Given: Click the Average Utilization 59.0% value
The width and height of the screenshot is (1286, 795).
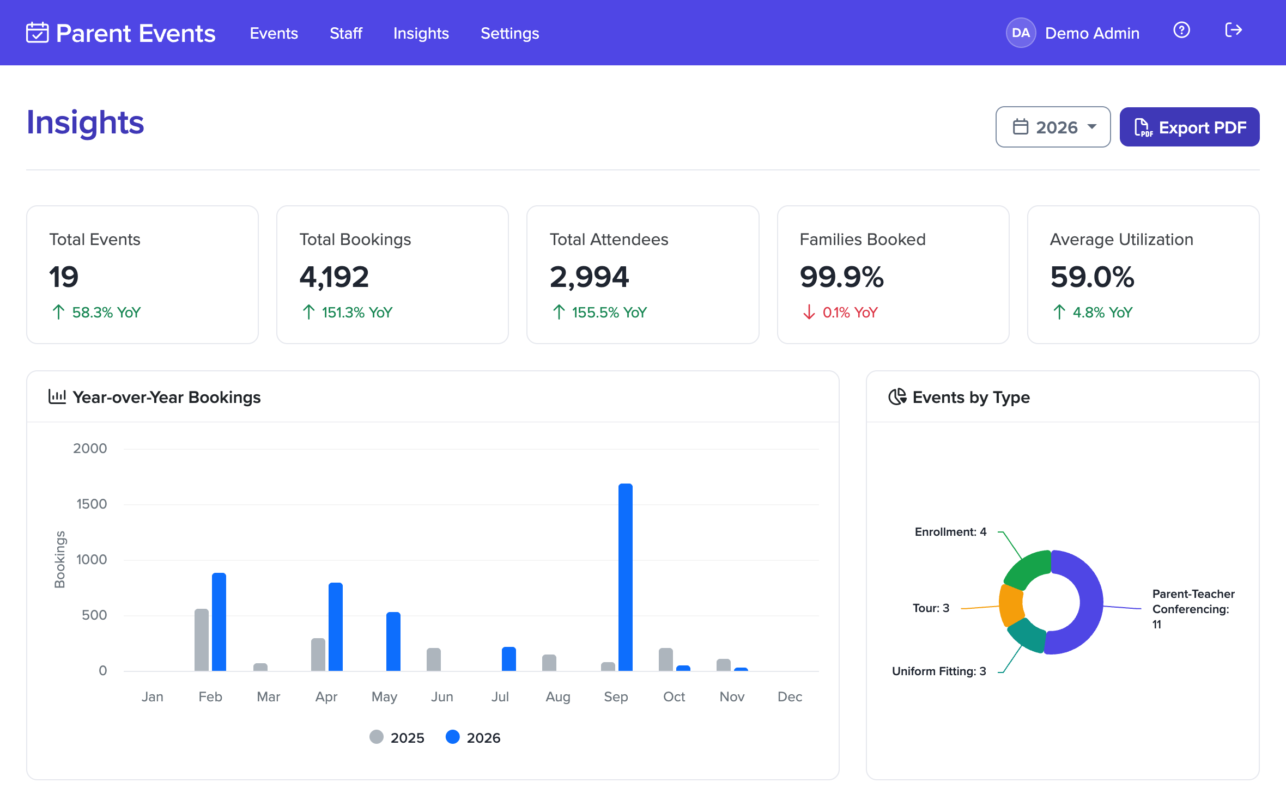Looking at the screenshot, I should tap(1092, 277).
